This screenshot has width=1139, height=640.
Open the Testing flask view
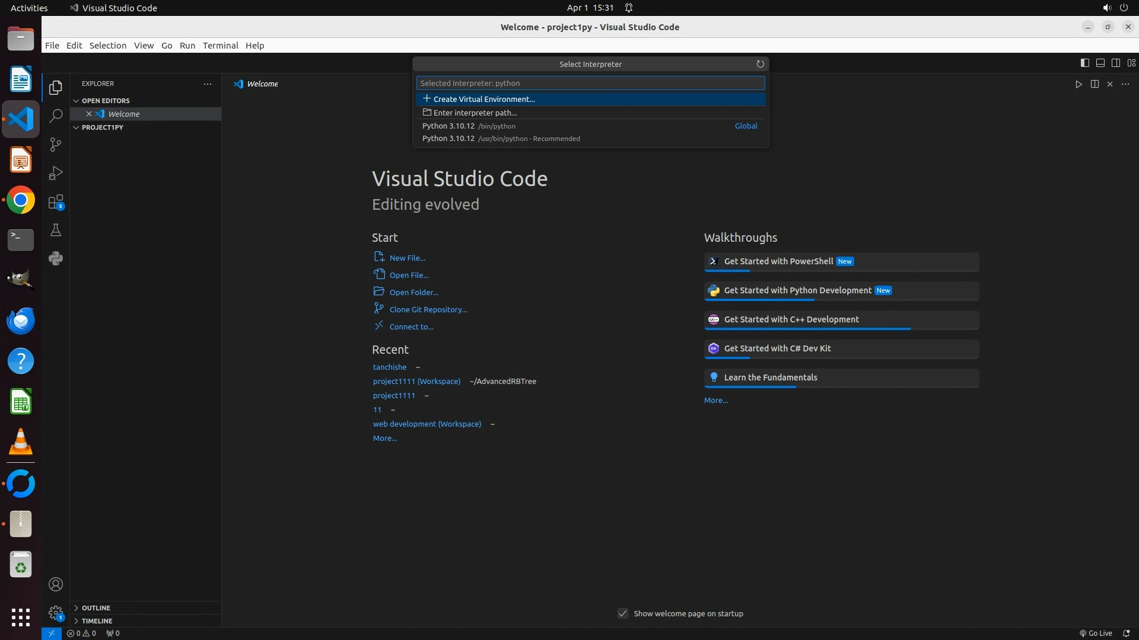pos(56,230)
